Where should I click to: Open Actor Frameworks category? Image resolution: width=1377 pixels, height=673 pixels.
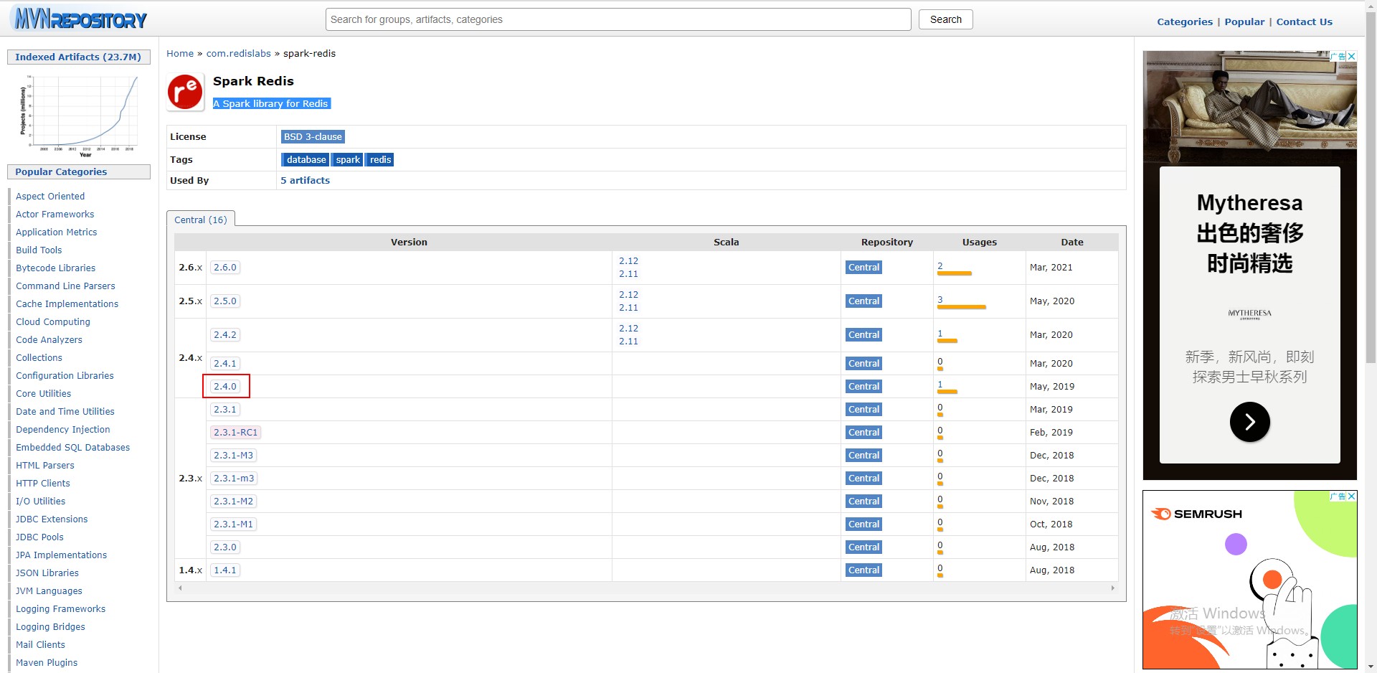click(x=55, y=214)
